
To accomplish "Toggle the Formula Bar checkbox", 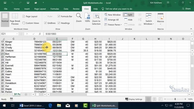I will (59, 16).
